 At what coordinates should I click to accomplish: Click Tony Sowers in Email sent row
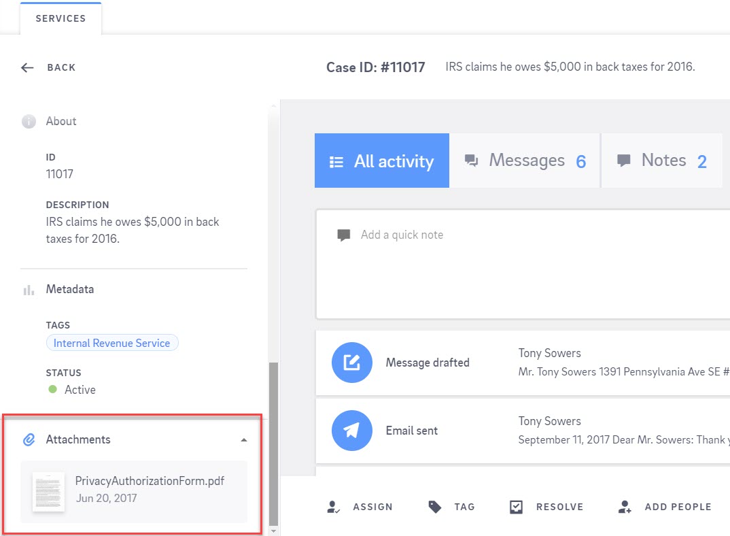pos(550,421)
